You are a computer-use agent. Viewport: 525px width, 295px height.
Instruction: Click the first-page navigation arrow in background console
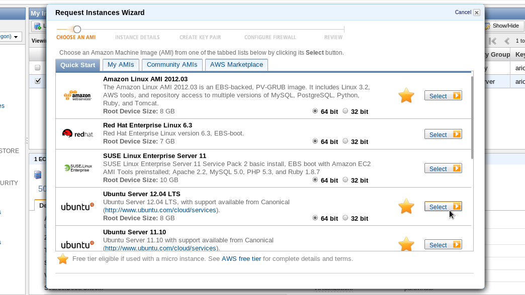click(492, 41)
